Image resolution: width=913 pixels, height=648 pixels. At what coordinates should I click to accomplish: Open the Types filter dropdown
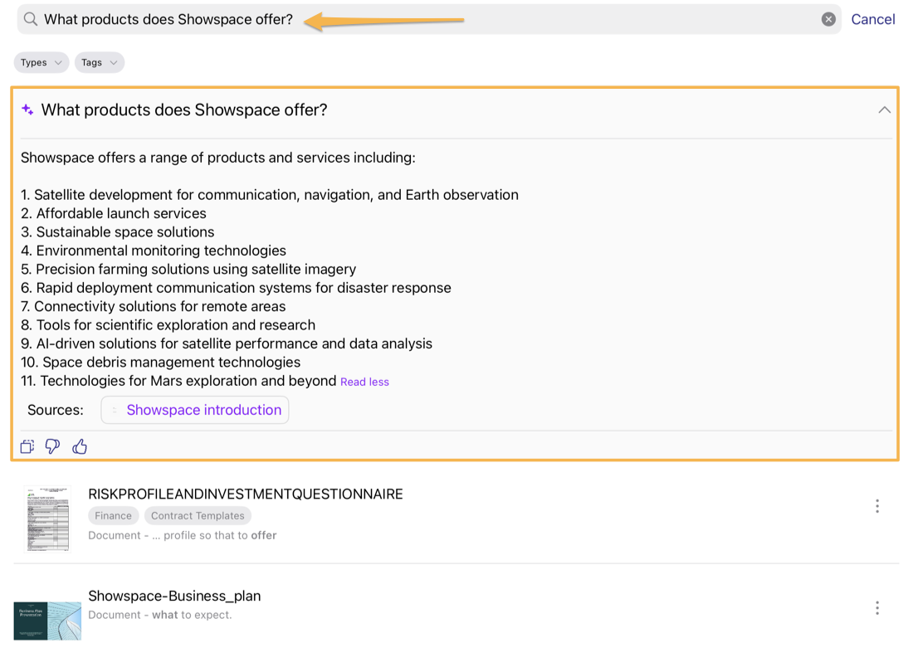point(41,62)
